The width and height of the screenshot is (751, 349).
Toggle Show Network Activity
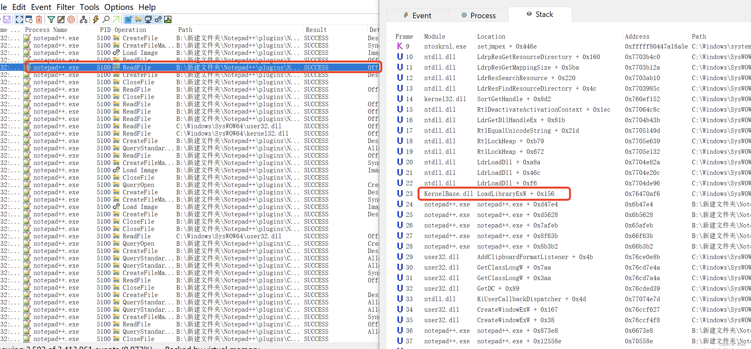pos(148,20)
